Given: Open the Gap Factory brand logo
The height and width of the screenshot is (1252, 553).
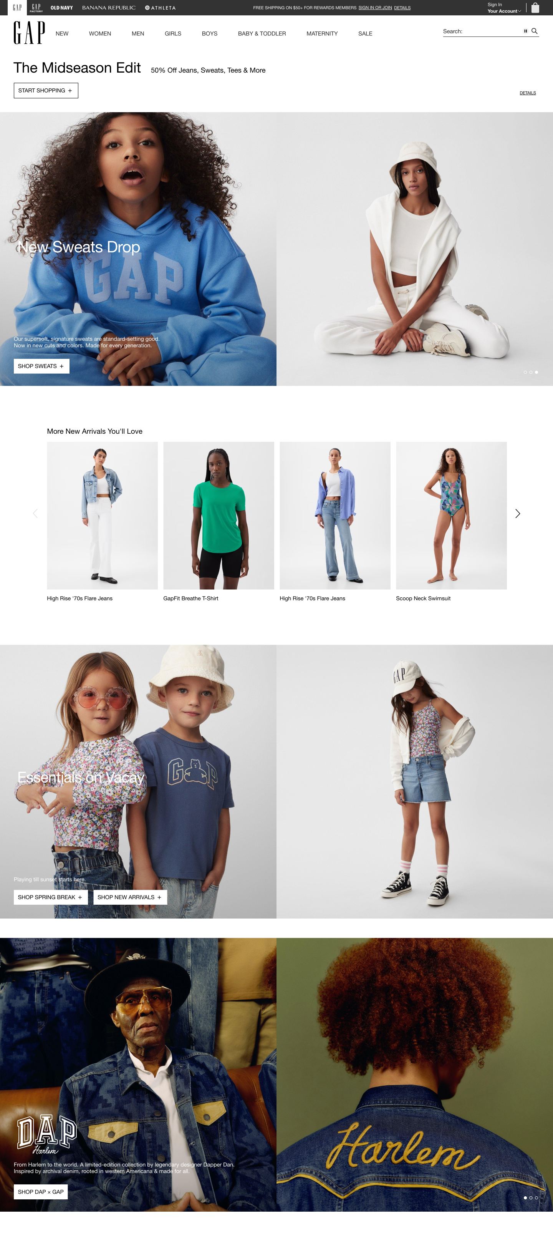Looking at the screenshot, I should pos(36,8).
